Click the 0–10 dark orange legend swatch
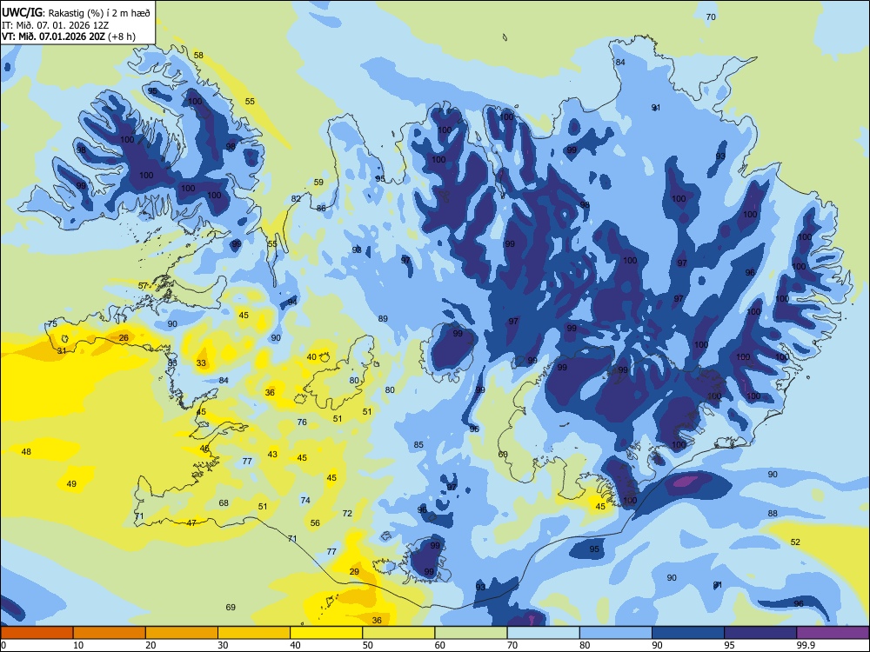870x652 pixels. pyautogui.click(x=37, y=633)
